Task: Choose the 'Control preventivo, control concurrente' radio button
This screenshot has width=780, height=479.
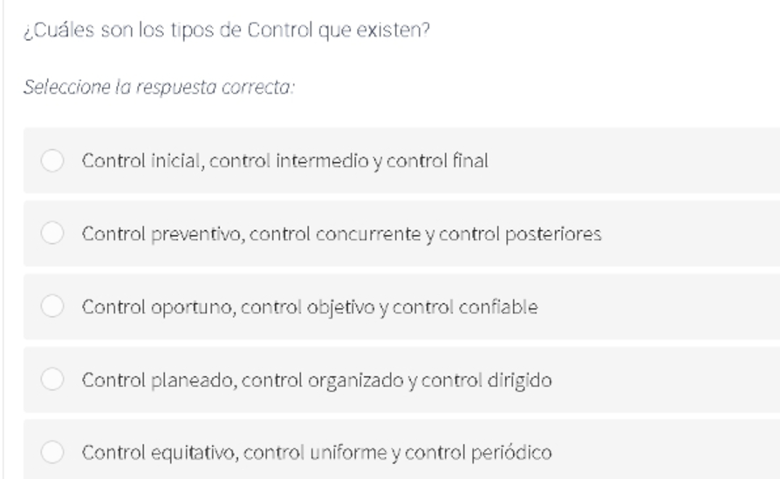Action: [x=52, y=233]
